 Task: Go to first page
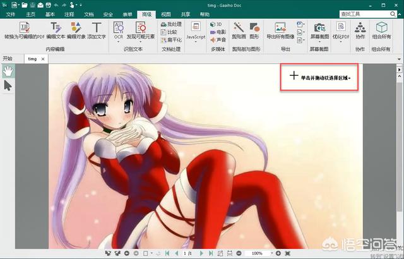pyautogui.click(x=167, y=253)
